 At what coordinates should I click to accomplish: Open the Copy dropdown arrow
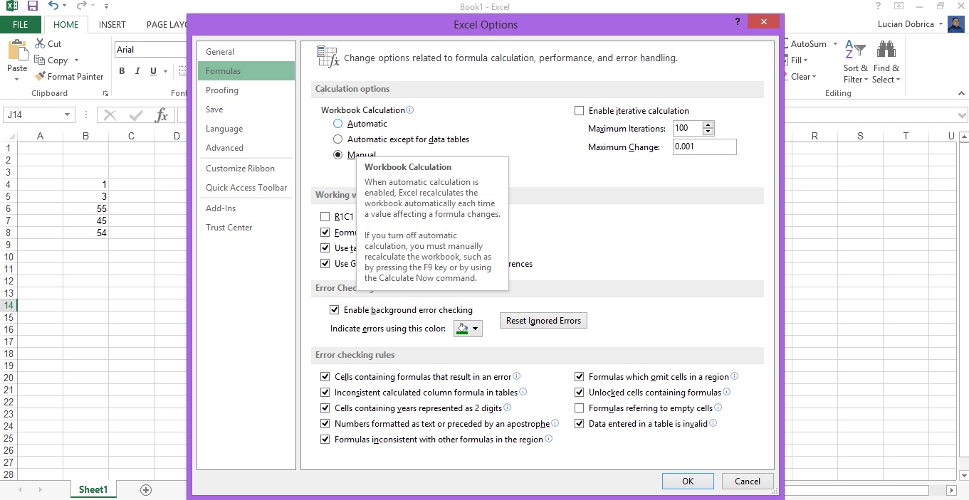pyautogui.click(x=76, y=60)
